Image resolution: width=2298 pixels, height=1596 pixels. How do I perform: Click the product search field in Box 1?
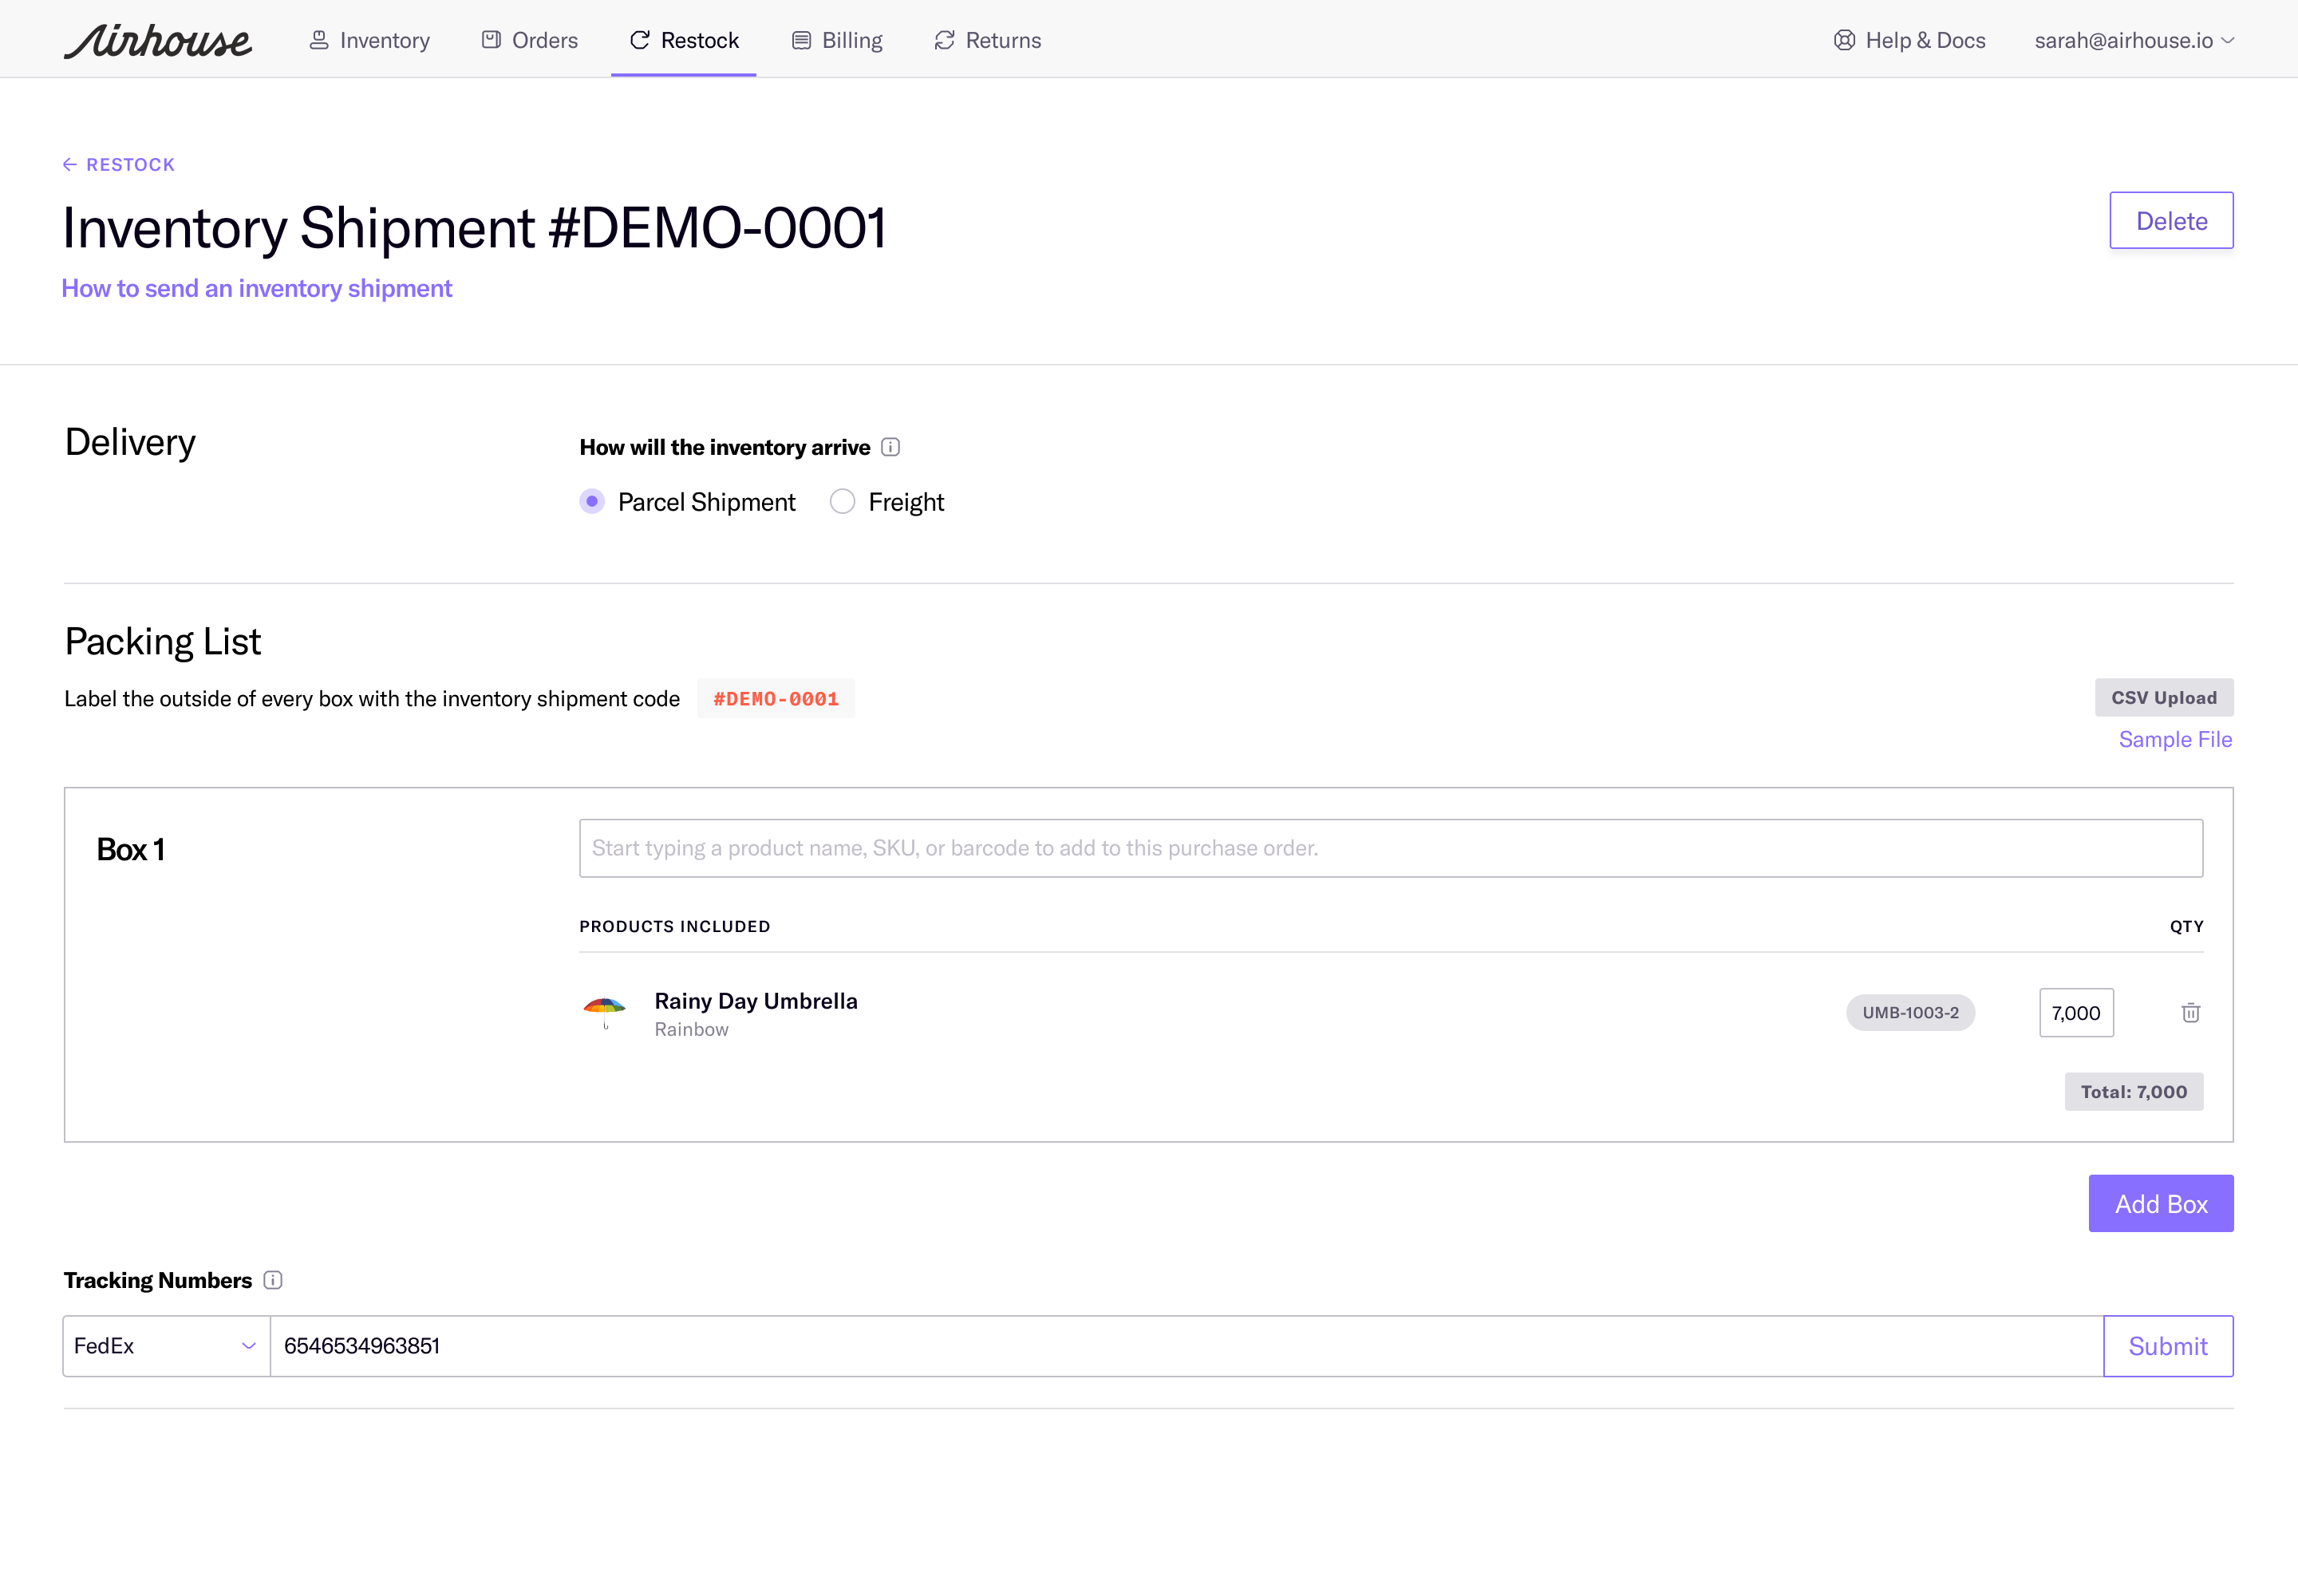[x=1390, y=848]
